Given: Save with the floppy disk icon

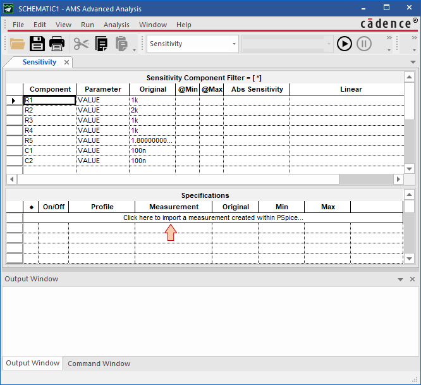Looking at the screenshot, I should coord(37,44).
